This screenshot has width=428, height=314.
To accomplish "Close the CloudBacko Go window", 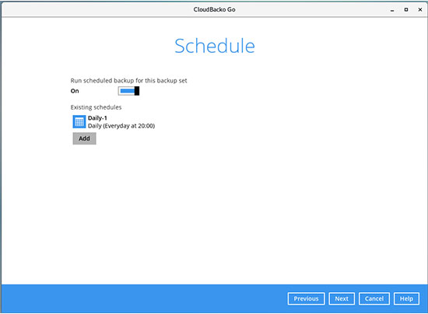I will click(420, 9).
